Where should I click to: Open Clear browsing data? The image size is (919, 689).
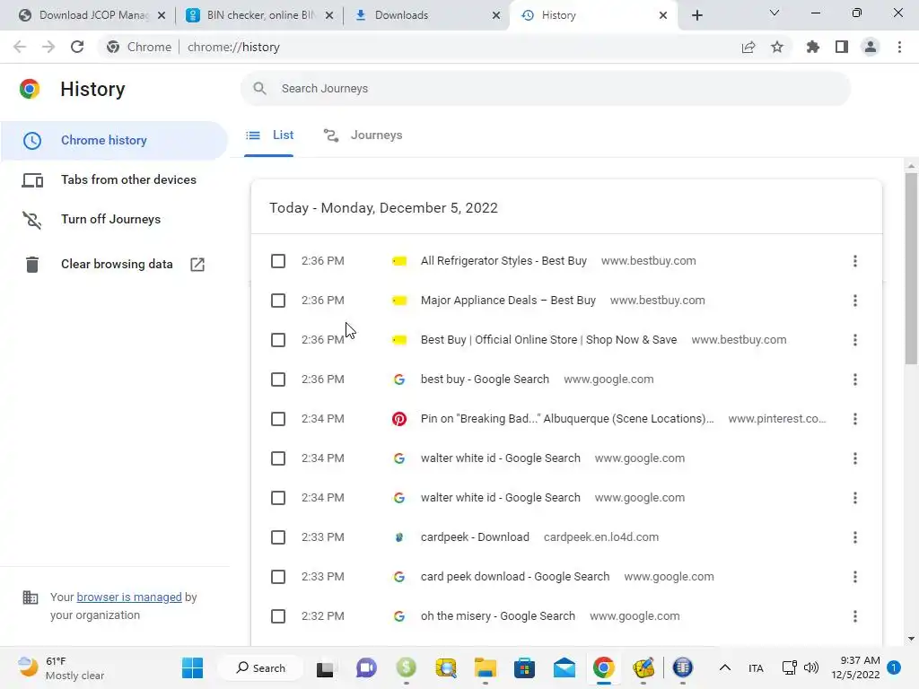(x=114, y=265)
